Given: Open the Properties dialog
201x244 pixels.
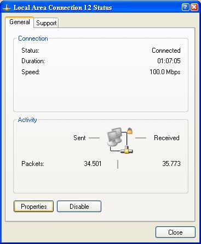Looking at the screenshot, I should pos(33,207).
